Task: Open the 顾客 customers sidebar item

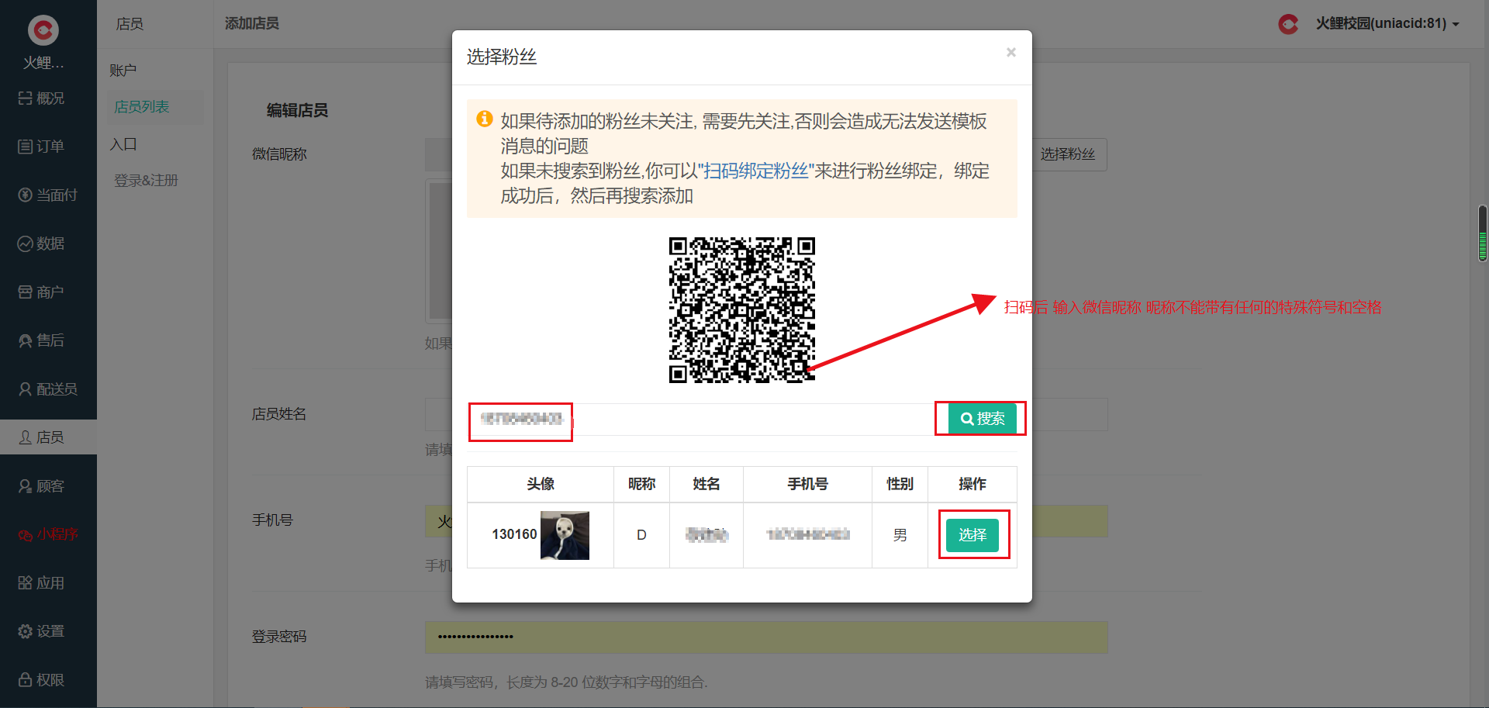Action: point(41,486)
